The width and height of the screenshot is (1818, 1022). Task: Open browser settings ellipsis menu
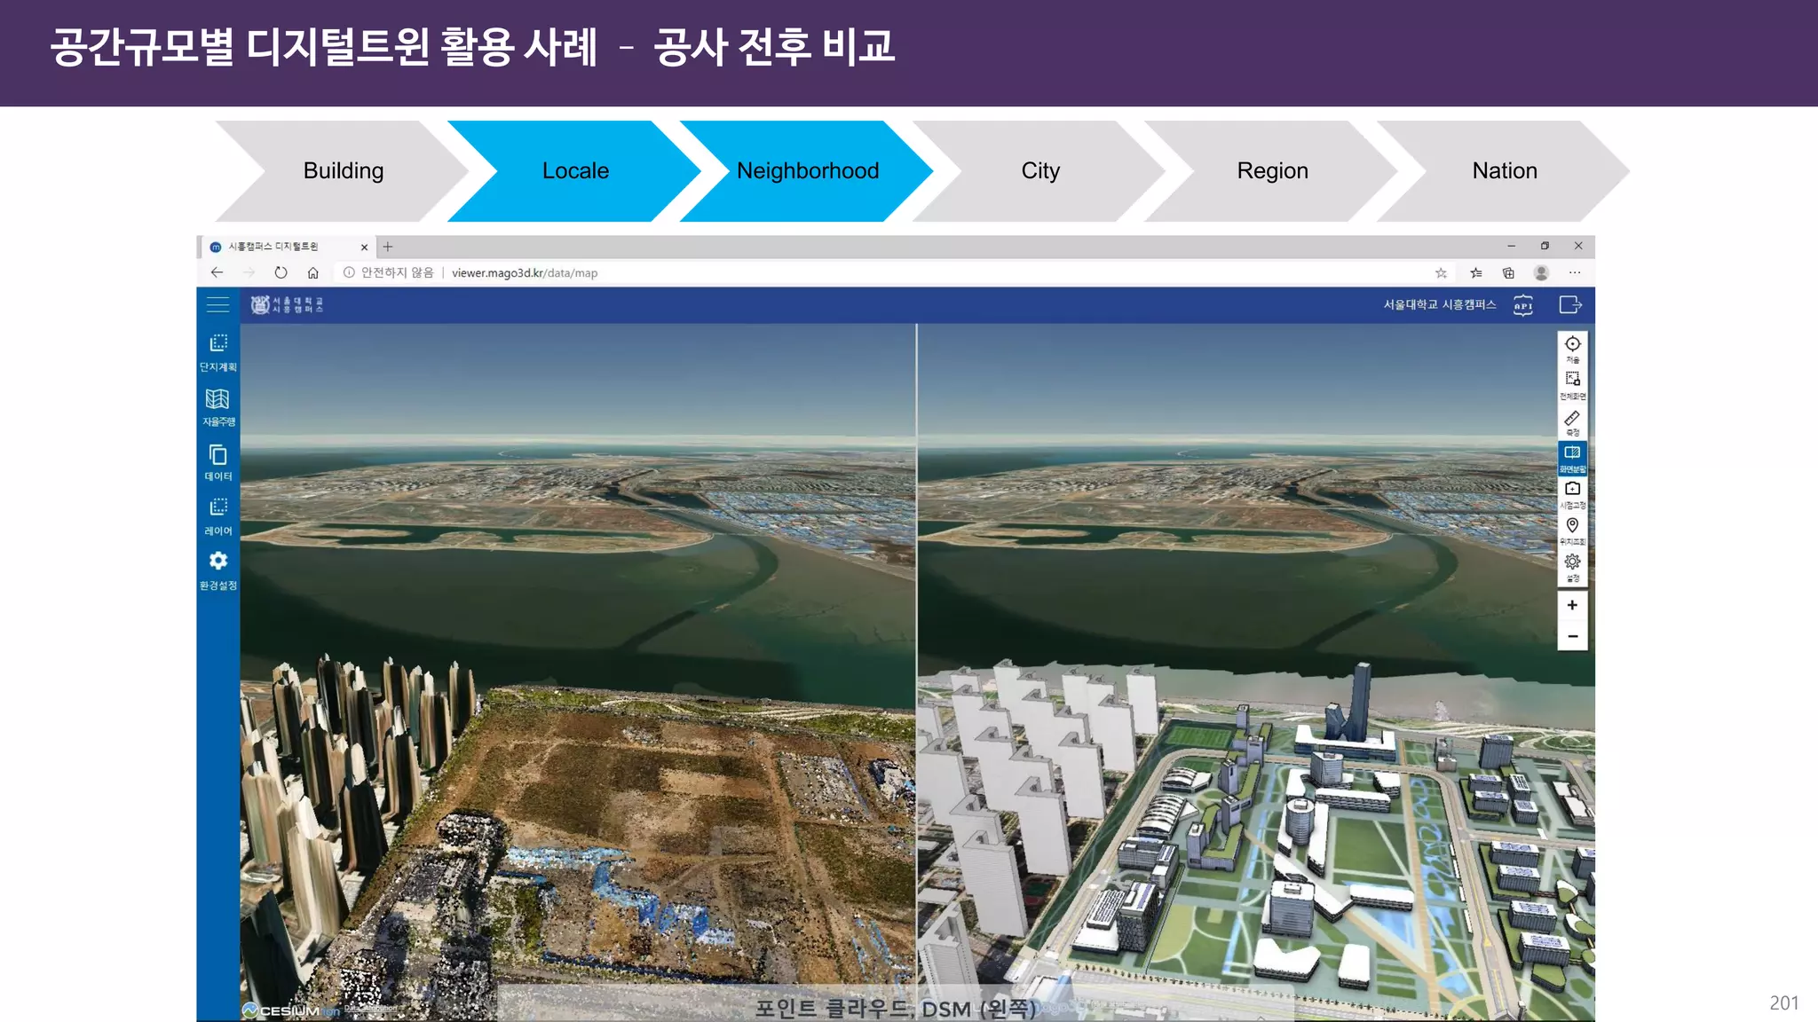coord(1575,273)
